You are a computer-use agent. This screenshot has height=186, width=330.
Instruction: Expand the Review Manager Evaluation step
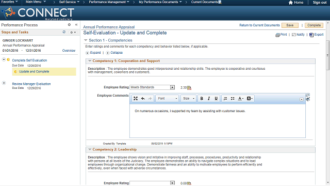[4, 83]
